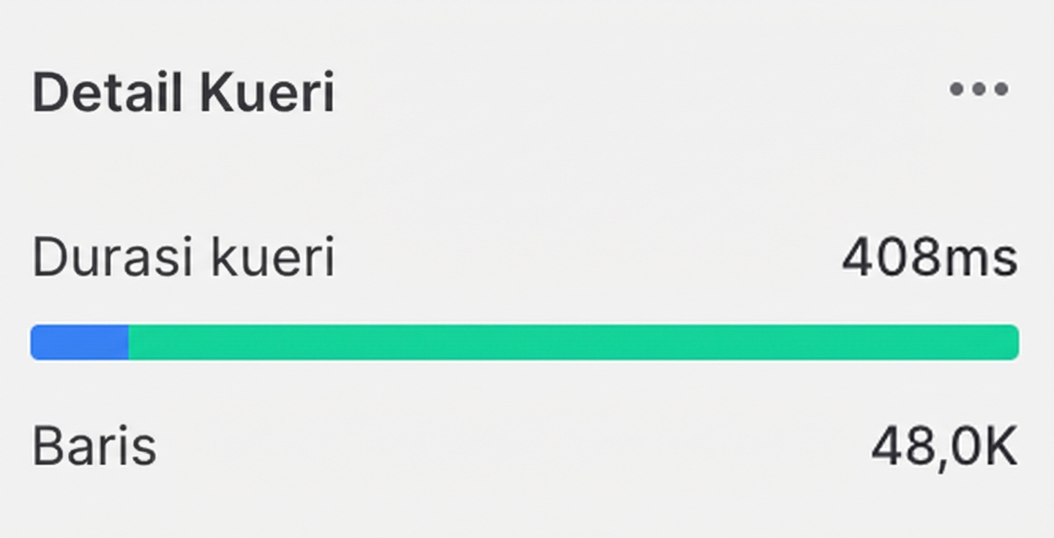This screenshot has height=538, width=1054.
Task: Select the Detail Kueri panel title
Action: [x=183, y=93]
